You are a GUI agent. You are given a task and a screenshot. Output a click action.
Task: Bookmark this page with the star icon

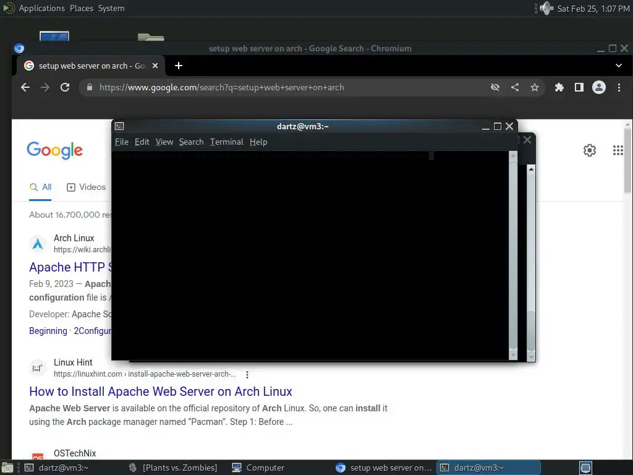point(535,87)
